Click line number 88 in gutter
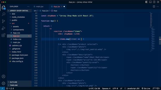This screenshot has width=161, height=90. pyautogui.click(x=36, y=16)
